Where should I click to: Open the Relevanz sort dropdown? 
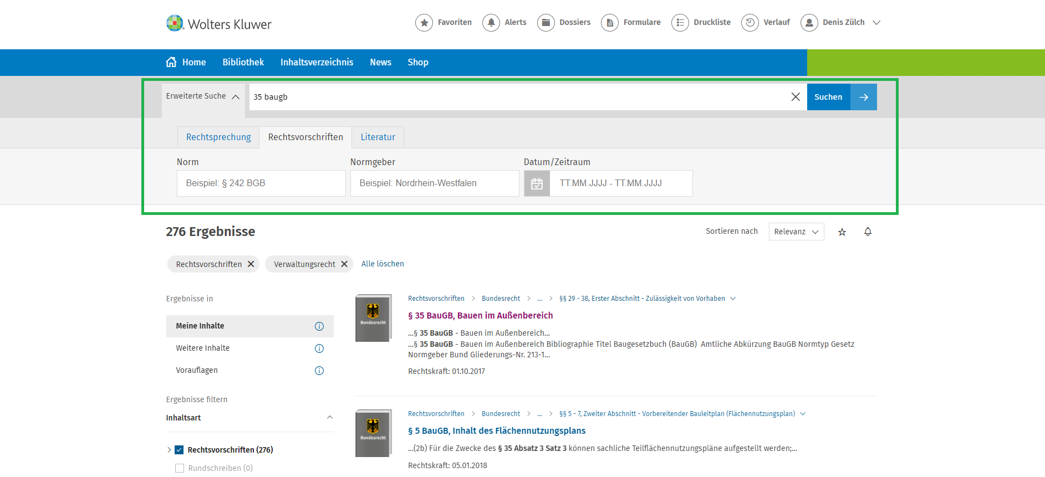click(796, 232)
